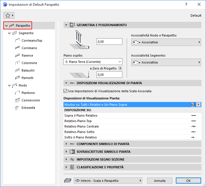Open the Interni - Scala e Parapetto layer selector

tap(108, 181)
